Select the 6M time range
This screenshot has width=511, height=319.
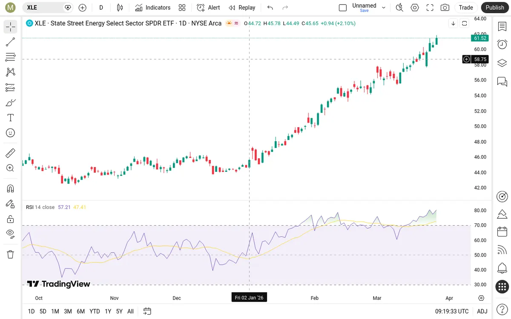click(80, 311)
